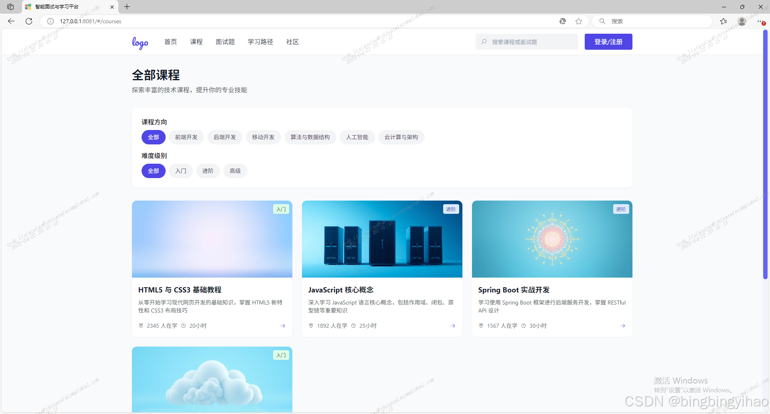Open the HTML5 course thumbnail image
This screenshot has width=770, height=414.
pyautogui.click(x=212, y=239)
